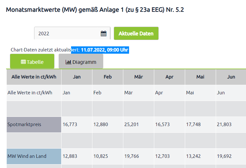The height and width of the screenshot is (168, 246).
Task: Select the Feb column header
Action: pos(108,77)
